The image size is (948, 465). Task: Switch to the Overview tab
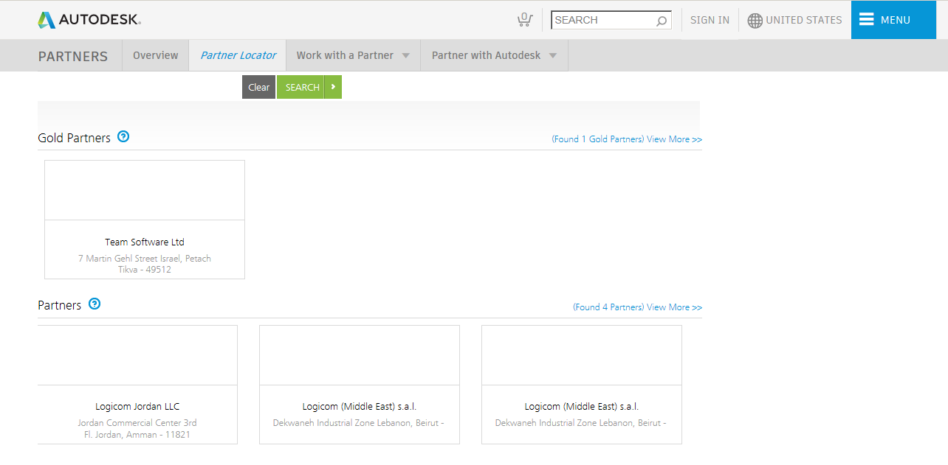[x=155, y=55]
